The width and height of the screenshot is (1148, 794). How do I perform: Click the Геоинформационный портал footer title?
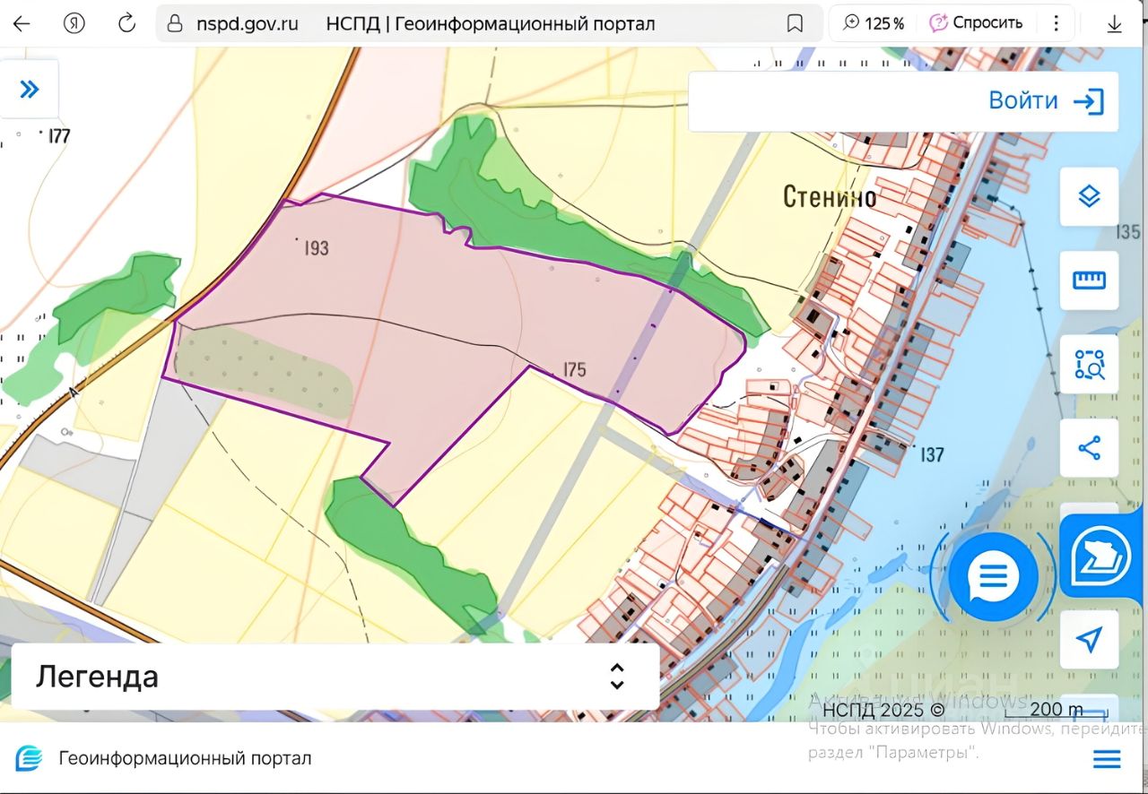point(185,758)
